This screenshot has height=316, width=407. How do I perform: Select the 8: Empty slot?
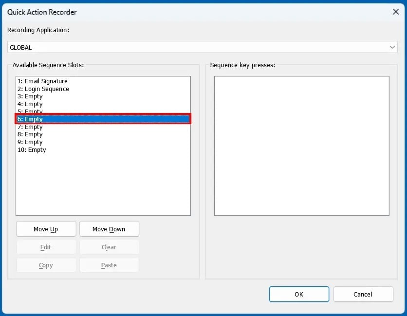(x=103, y=134)
